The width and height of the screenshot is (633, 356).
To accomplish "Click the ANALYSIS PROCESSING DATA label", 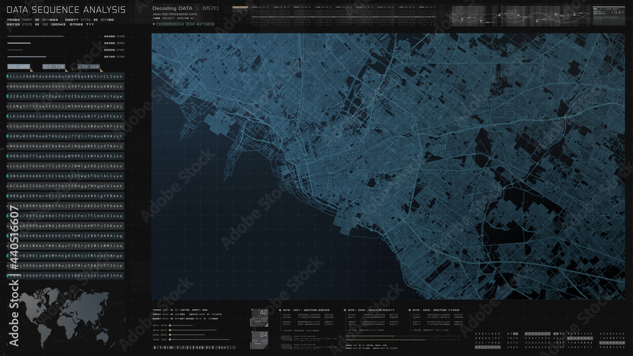I will pos(175,14).
